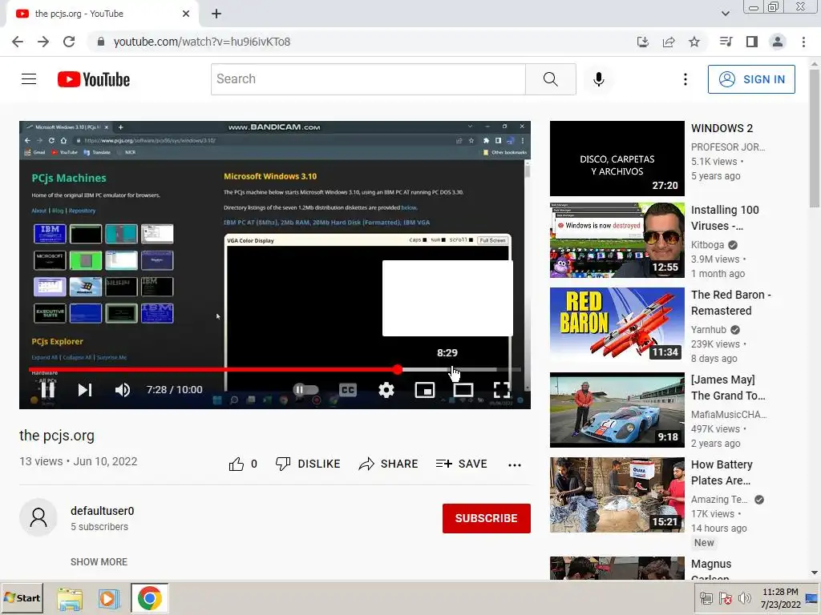
Task: Toggle the Chrome side panel
Action: (x=752, y=42)
